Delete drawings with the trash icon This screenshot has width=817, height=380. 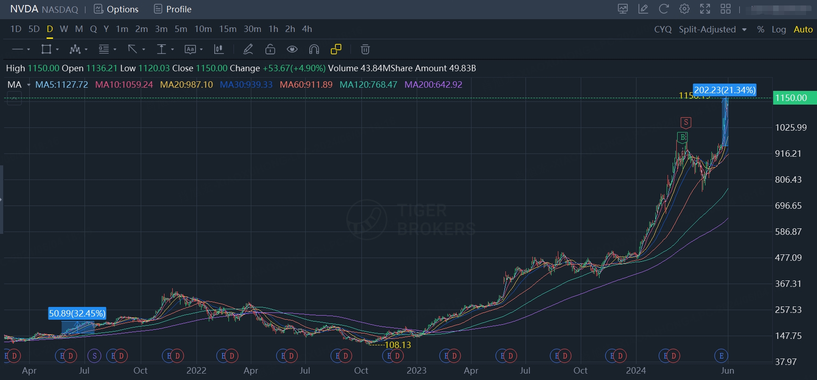pyautogui.click(x=365, y=49)
